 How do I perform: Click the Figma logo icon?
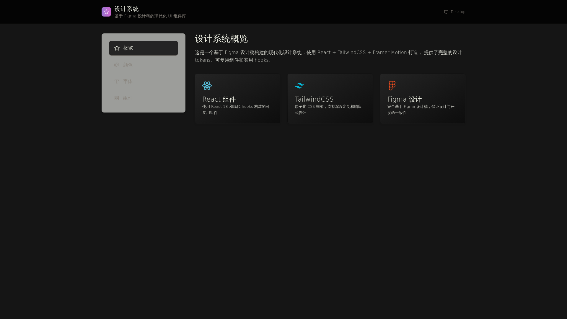pyautogui.click(x=392, y=86)
